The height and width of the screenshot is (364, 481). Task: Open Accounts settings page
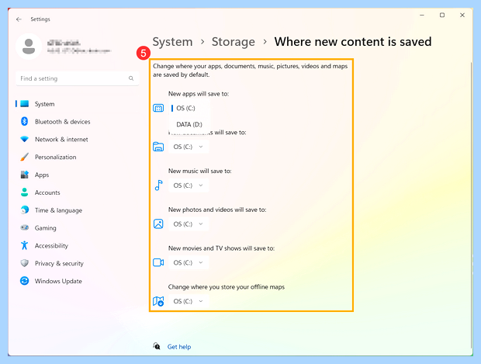pos(77,192)
